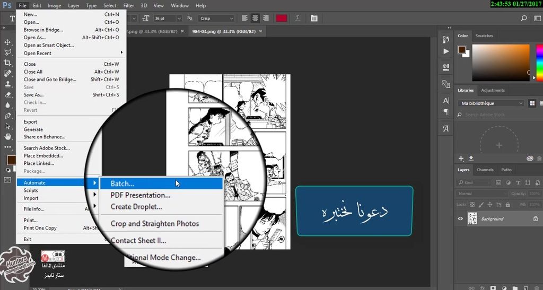
Task: Switch to the Swatches tab
Action: pyautogui.click(x=484, y=36)
